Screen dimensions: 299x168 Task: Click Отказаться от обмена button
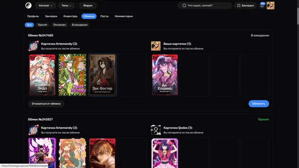click(46, 104)
